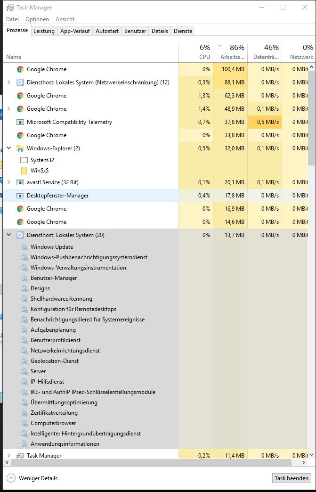This screenshot has width=316, height=492.
Task: Switch to the App-Verlauf tab
Action: pyautogui.click(x=75, y=31)
